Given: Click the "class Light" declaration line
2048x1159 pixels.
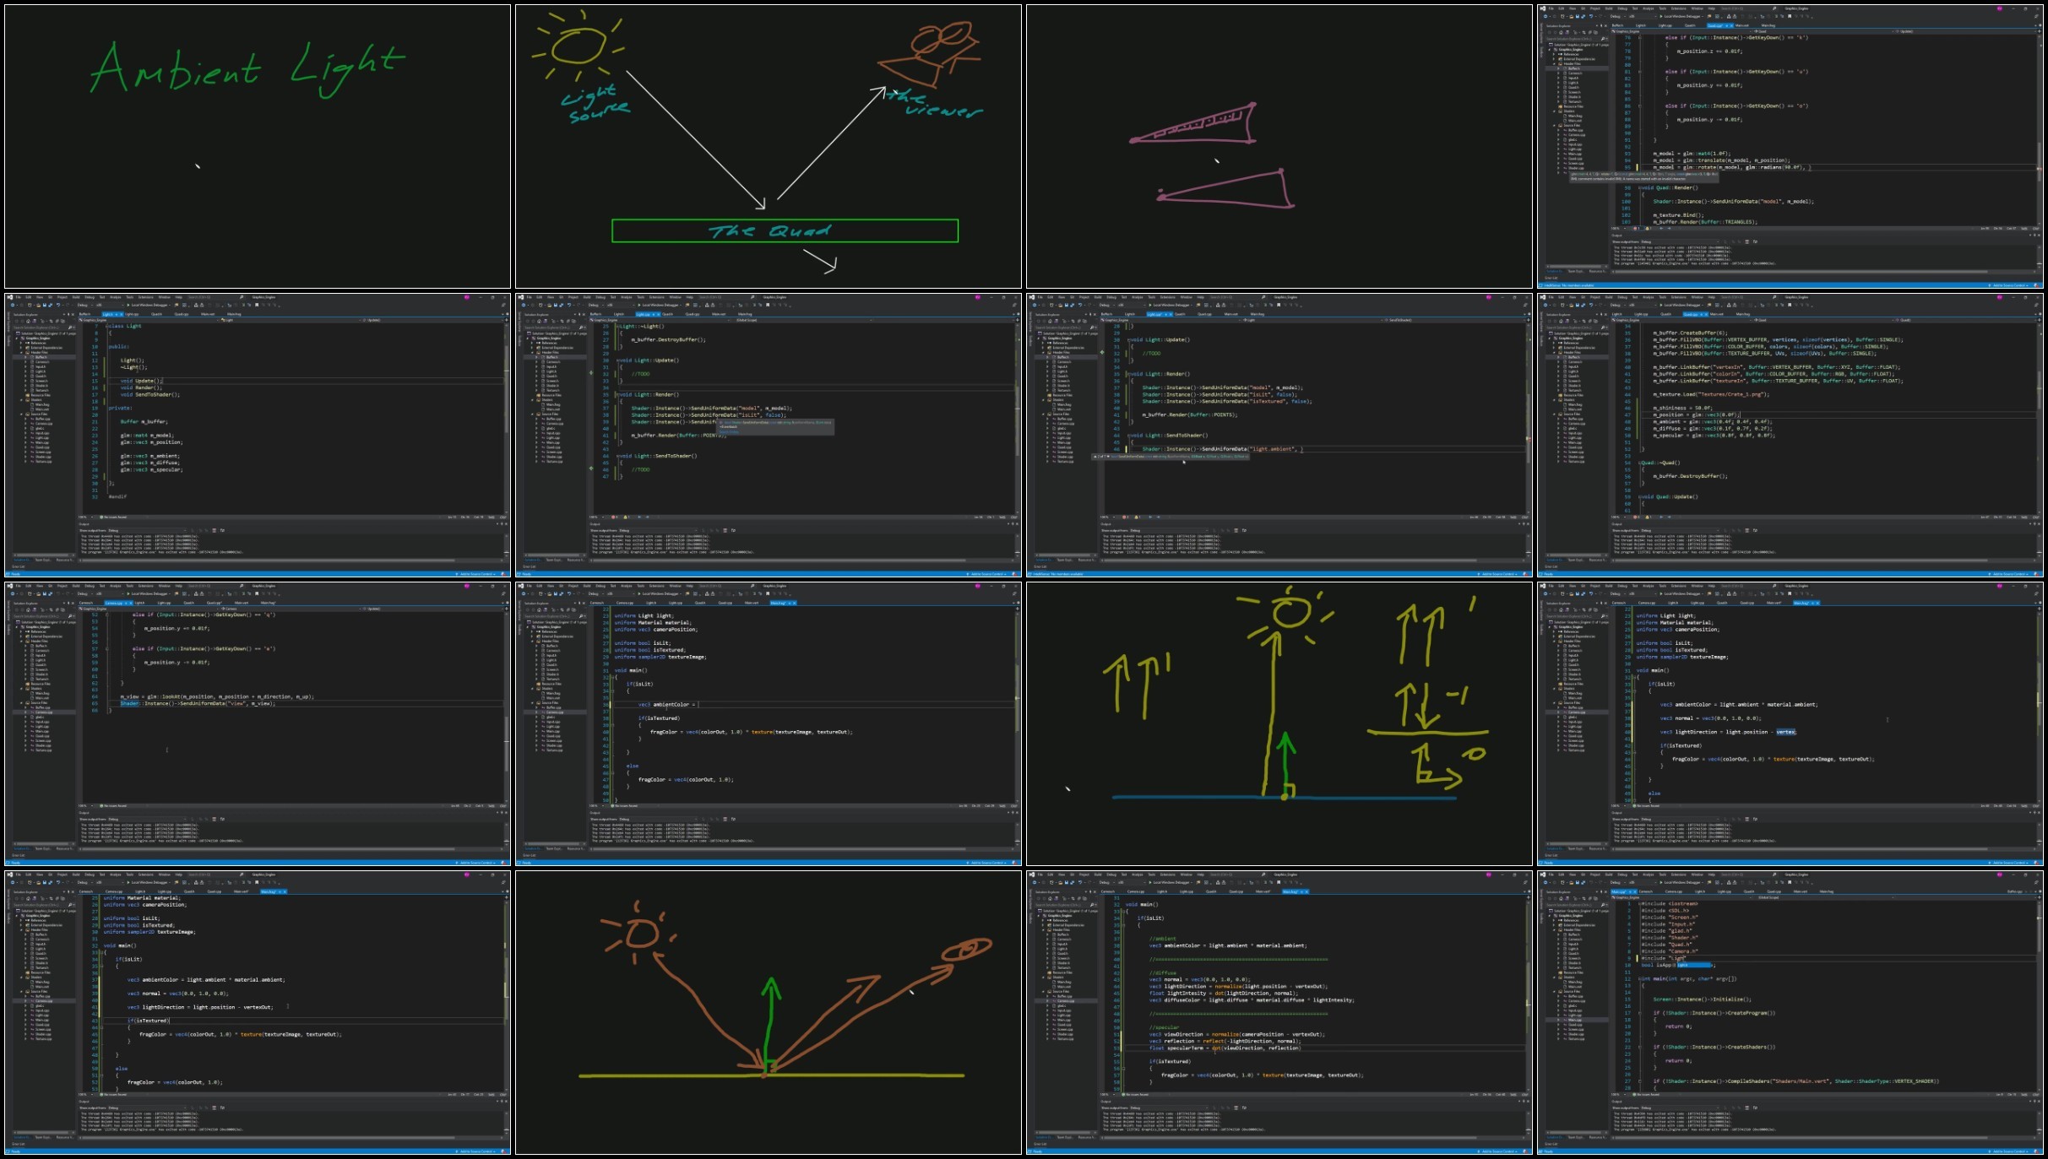Looking at the screenshot, I should point(124,326).
